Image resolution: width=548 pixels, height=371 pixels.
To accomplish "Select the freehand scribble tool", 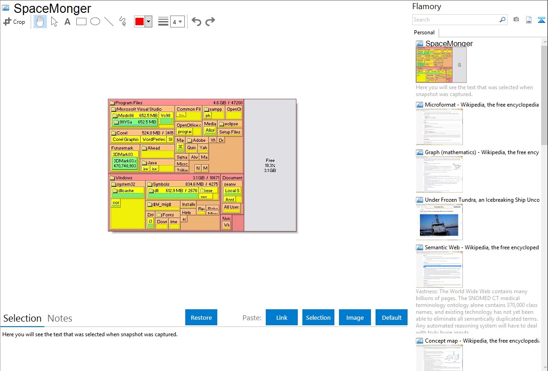I will tap(123, 22).
